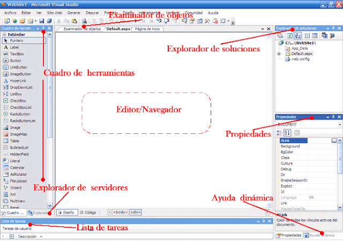Click the Paste clipboard icon
This screenshot has height=241, width=343.
tap(74, 21)
